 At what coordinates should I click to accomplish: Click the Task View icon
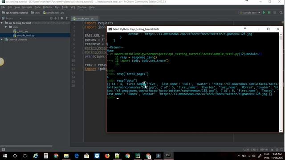[25, 156]
